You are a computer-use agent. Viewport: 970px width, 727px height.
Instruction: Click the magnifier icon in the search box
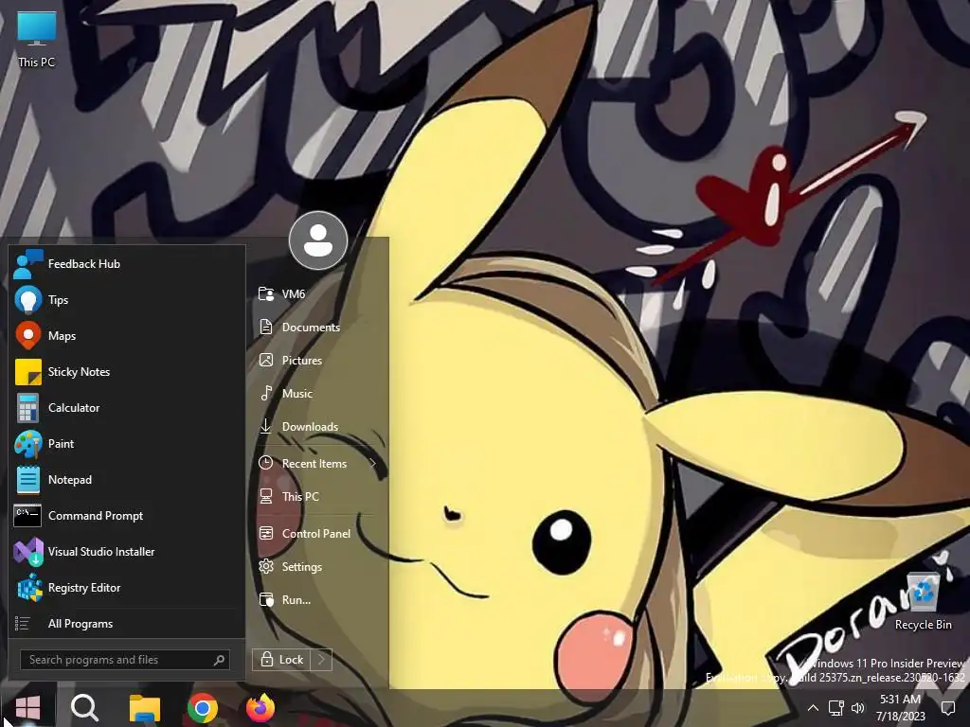pyautogui.click(x=219, y=660)
